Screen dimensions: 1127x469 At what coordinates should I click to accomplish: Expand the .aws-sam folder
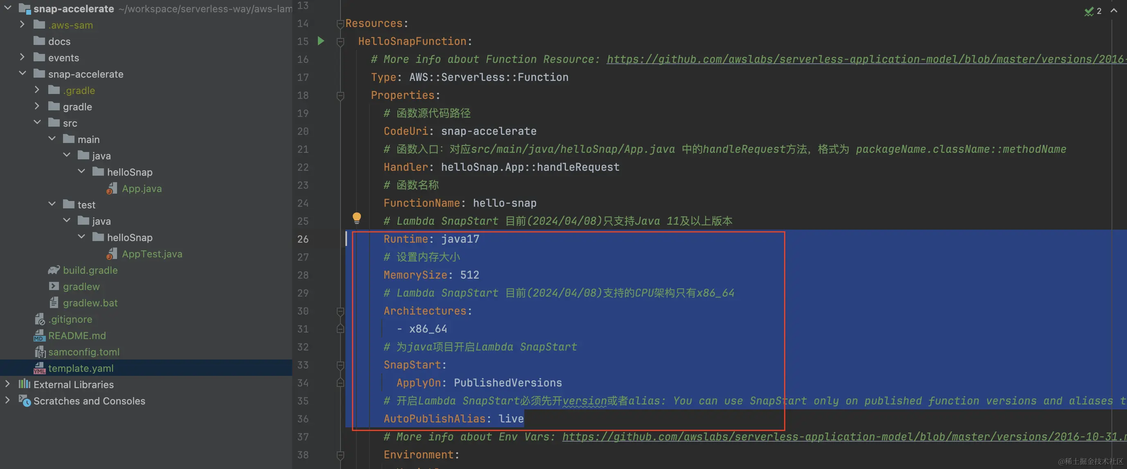pyautogui.click(x=22, y=25)
